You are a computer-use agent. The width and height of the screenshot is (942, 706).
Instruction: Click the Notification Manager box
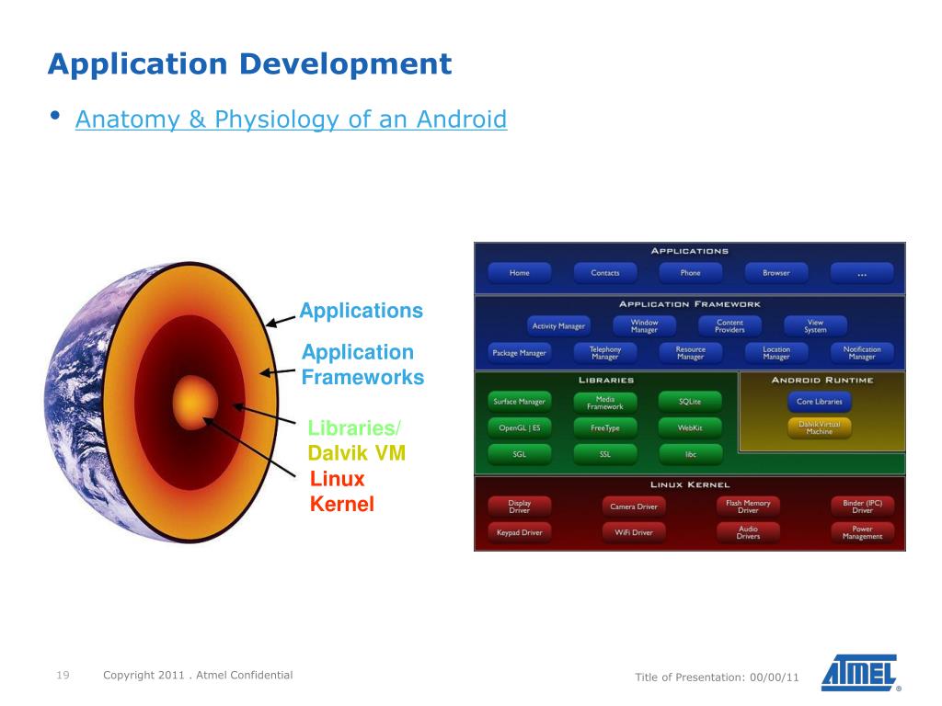coord(862,353)
